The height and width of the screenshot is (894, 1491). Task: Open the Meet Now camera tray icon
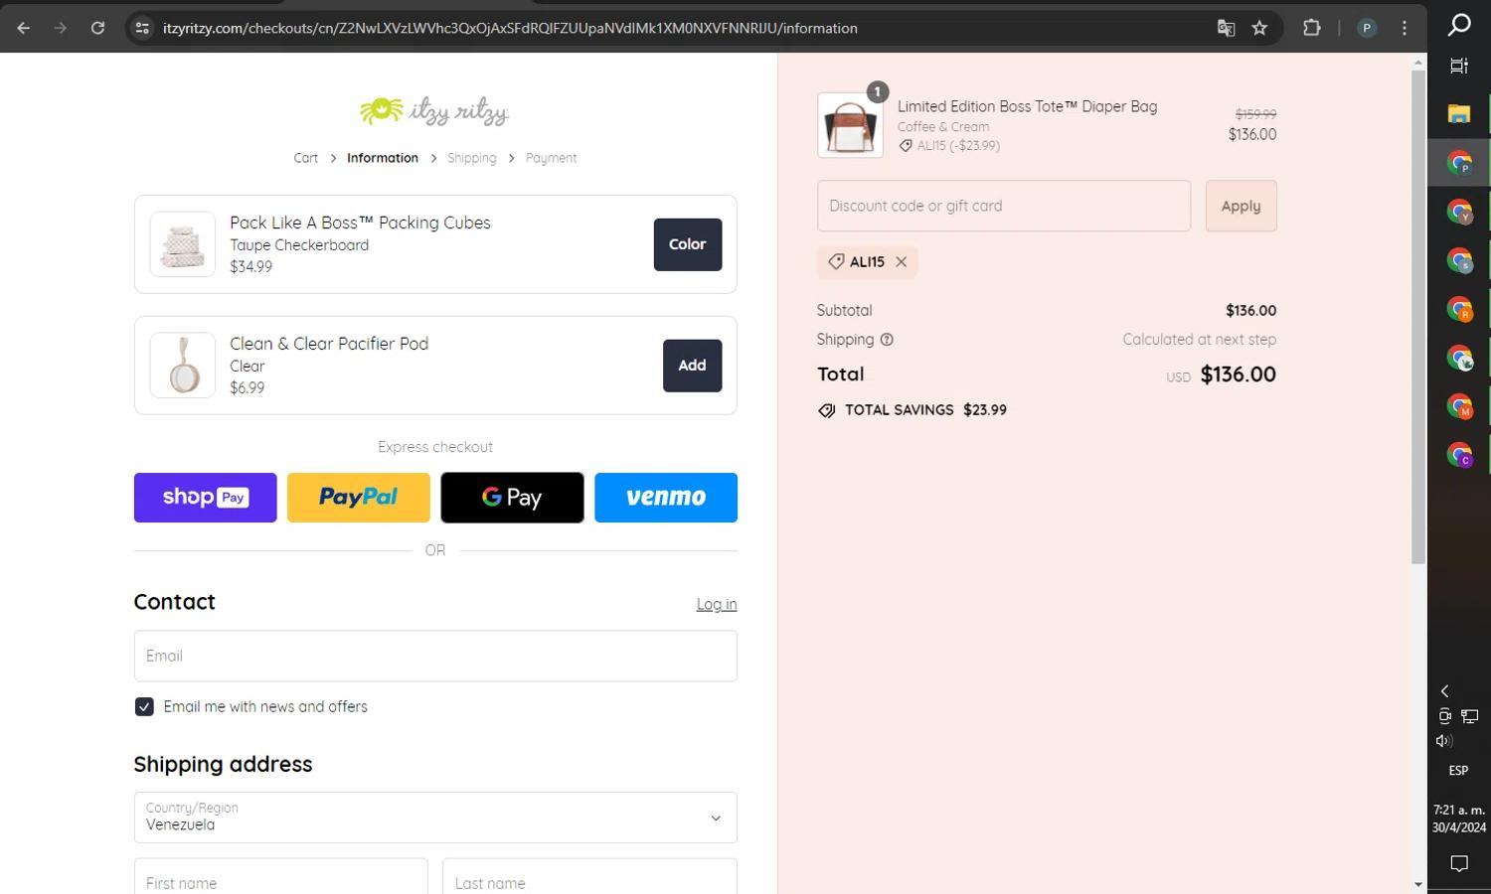pos(1445,716)
